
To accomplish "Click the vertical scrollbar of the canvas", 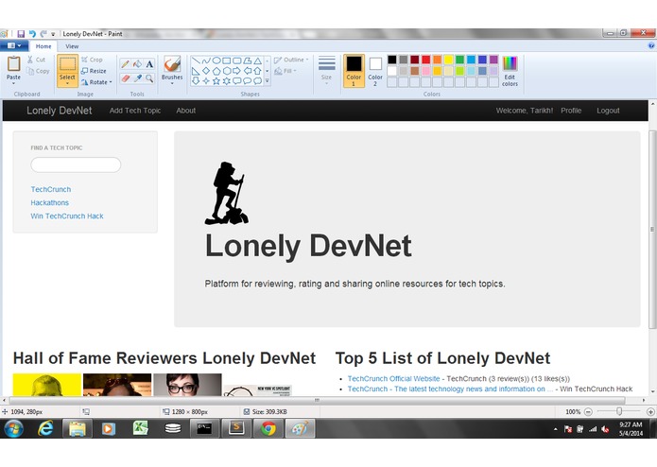I will point(652,229).
